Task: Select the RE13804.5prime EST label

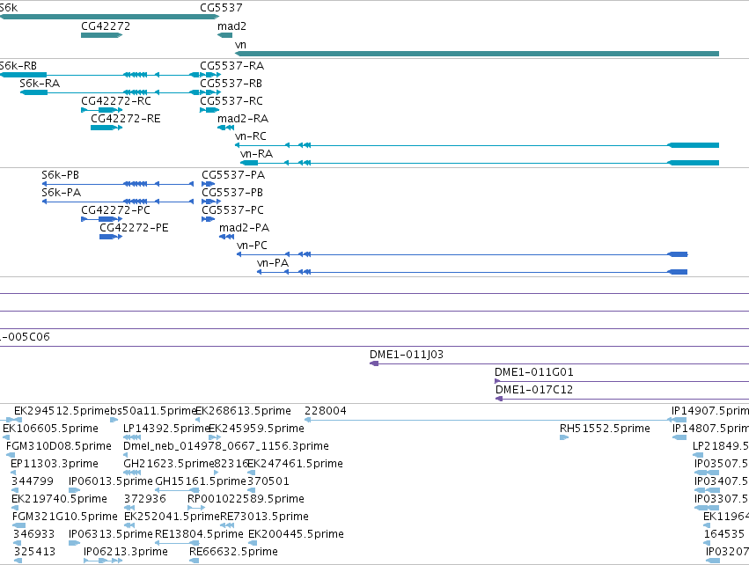Action: [x=199, y=534]
